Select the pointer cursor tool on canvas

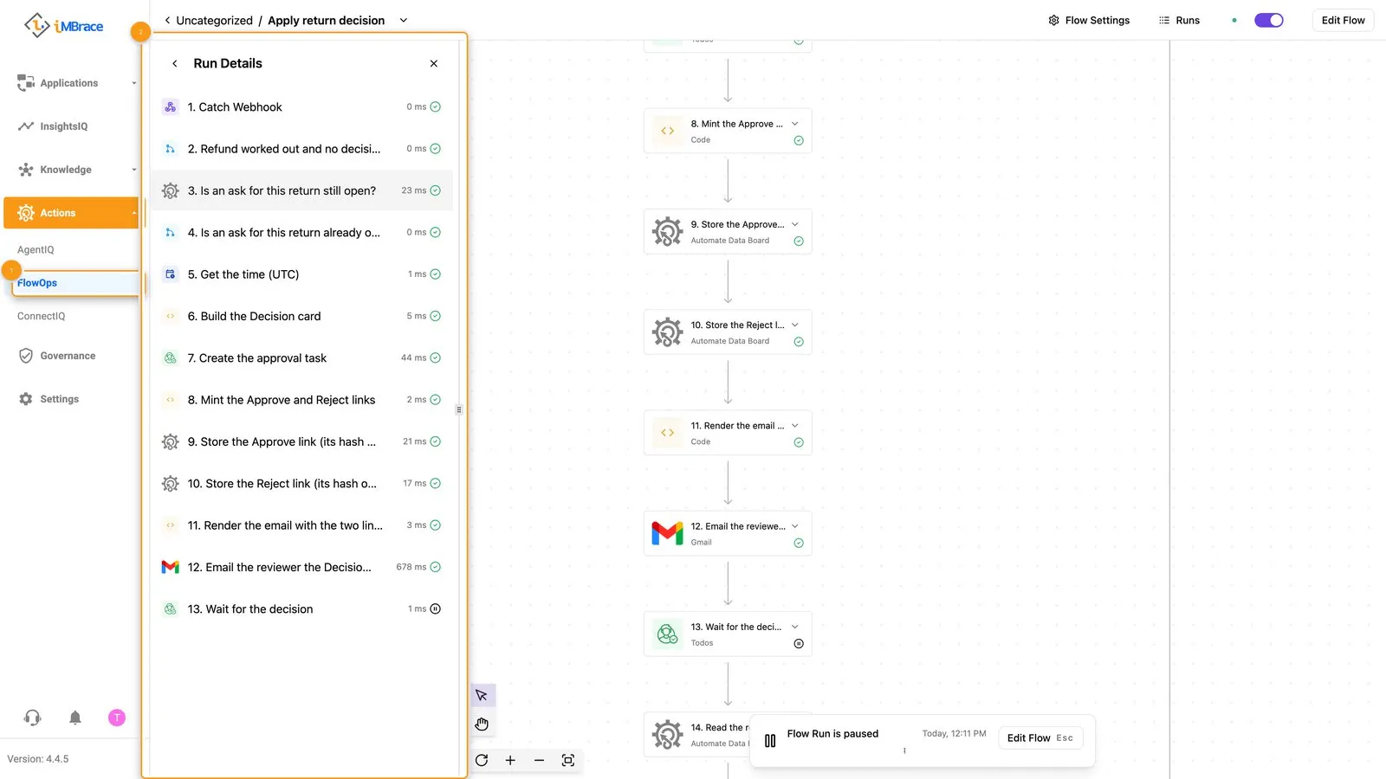tap(483, 695)
